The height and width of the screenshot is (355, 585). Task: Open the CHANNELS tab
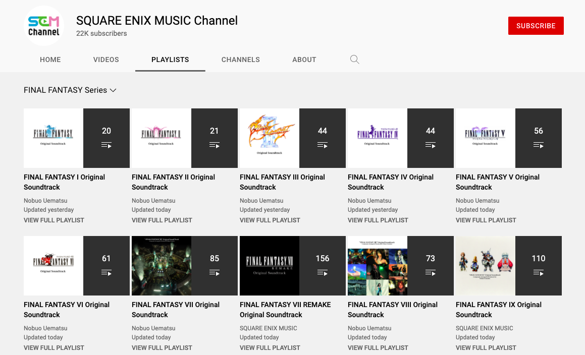point(241,60)
